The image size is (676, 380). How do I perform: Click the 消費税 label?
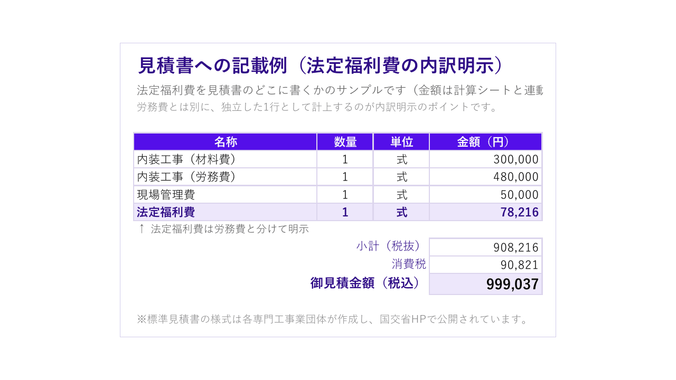pos(409,264)
